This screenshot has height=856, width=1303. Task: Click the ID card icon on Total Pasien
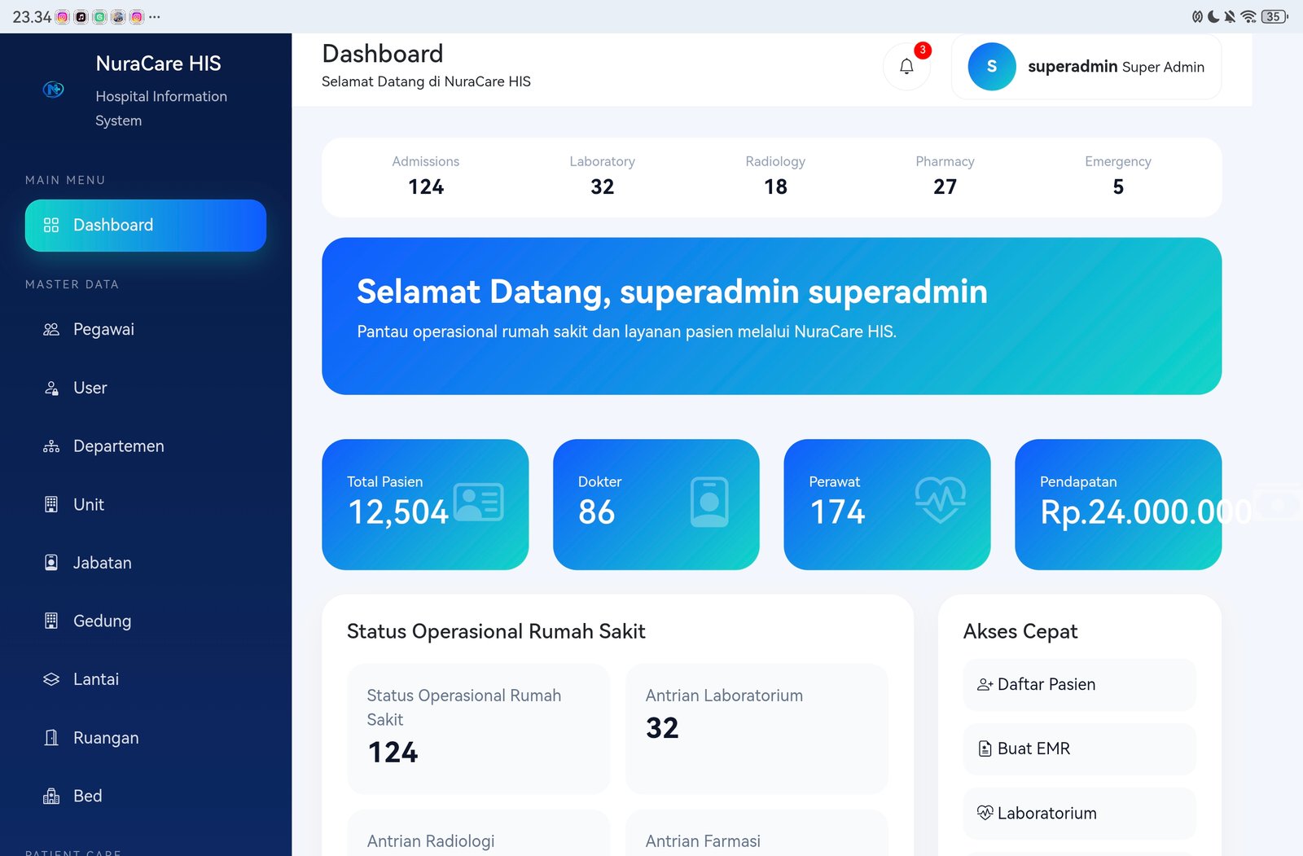click(479, 502)
